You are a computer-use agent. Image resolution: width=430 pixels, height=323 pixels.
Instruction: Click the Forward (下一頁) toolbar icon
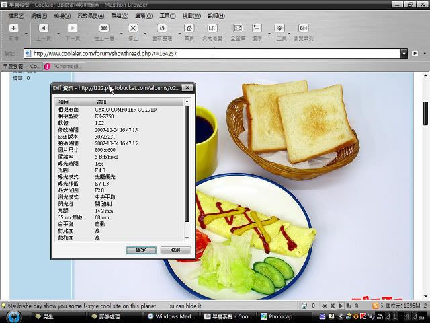click(x=73, y=29)
